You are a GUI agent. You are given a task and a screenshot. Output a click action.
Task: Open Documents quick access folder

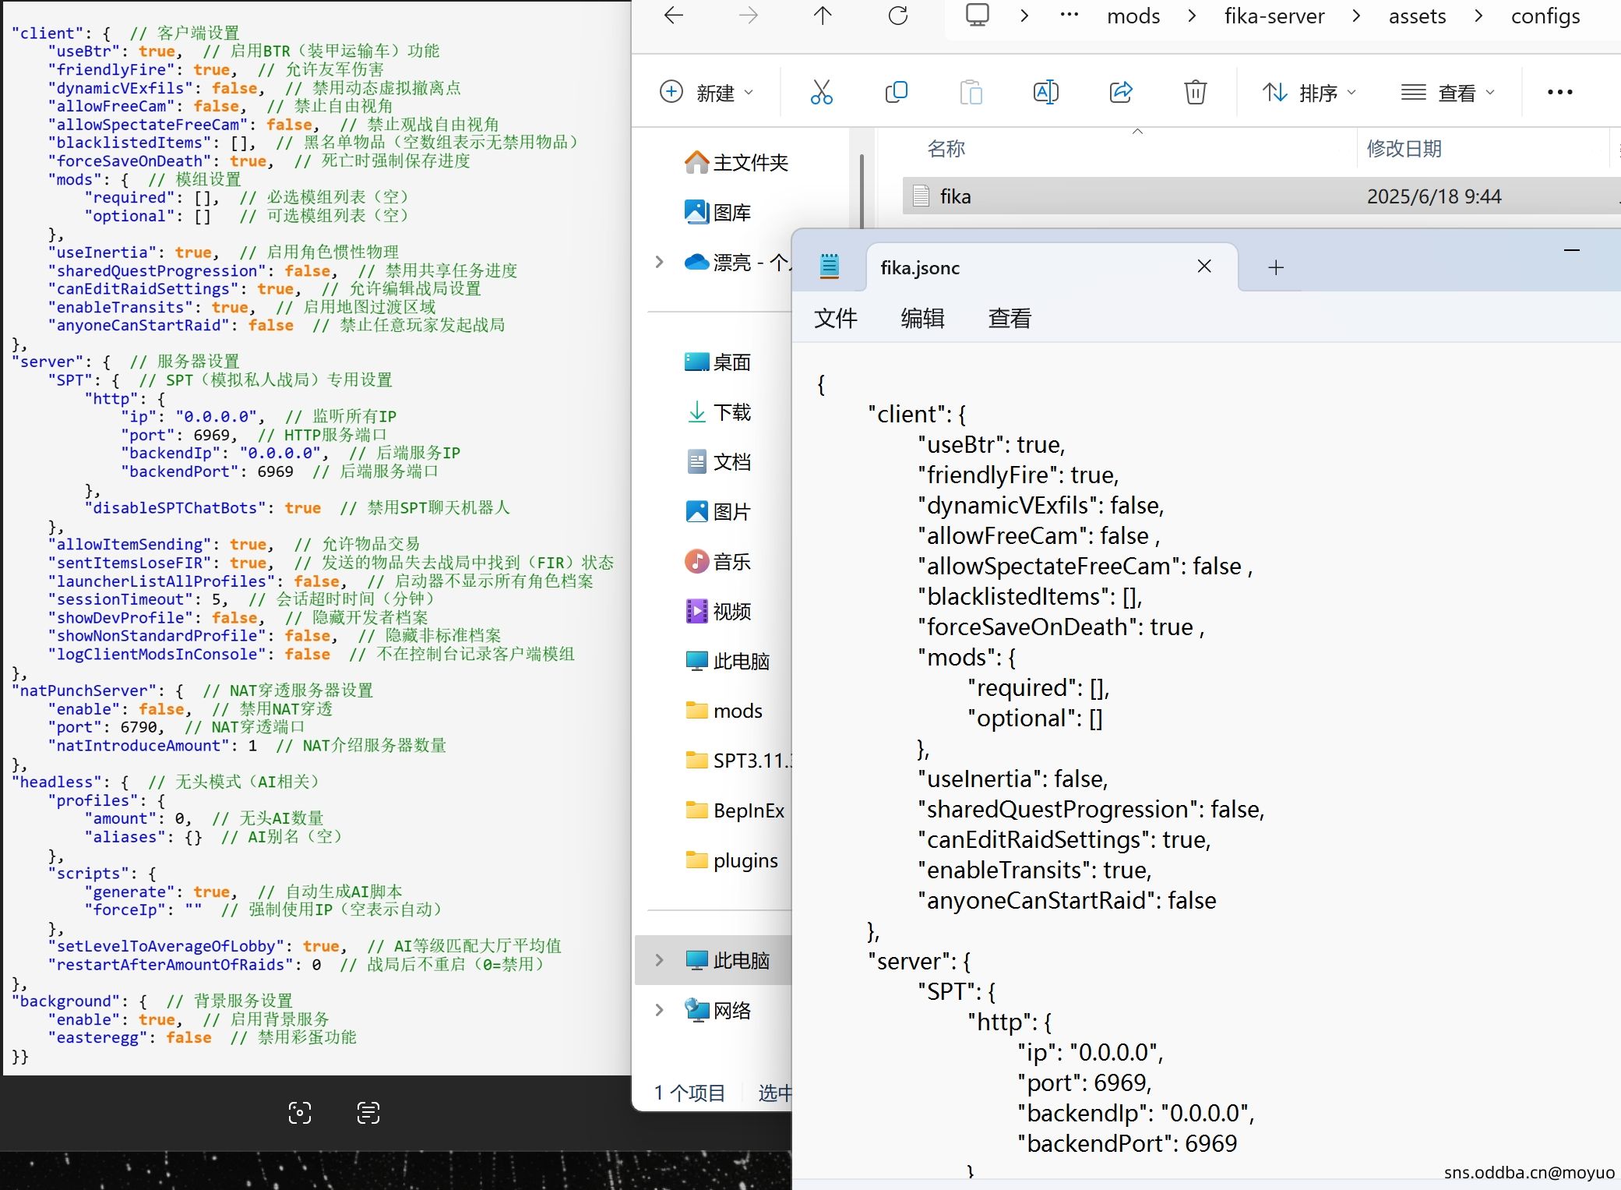point(717,461)
